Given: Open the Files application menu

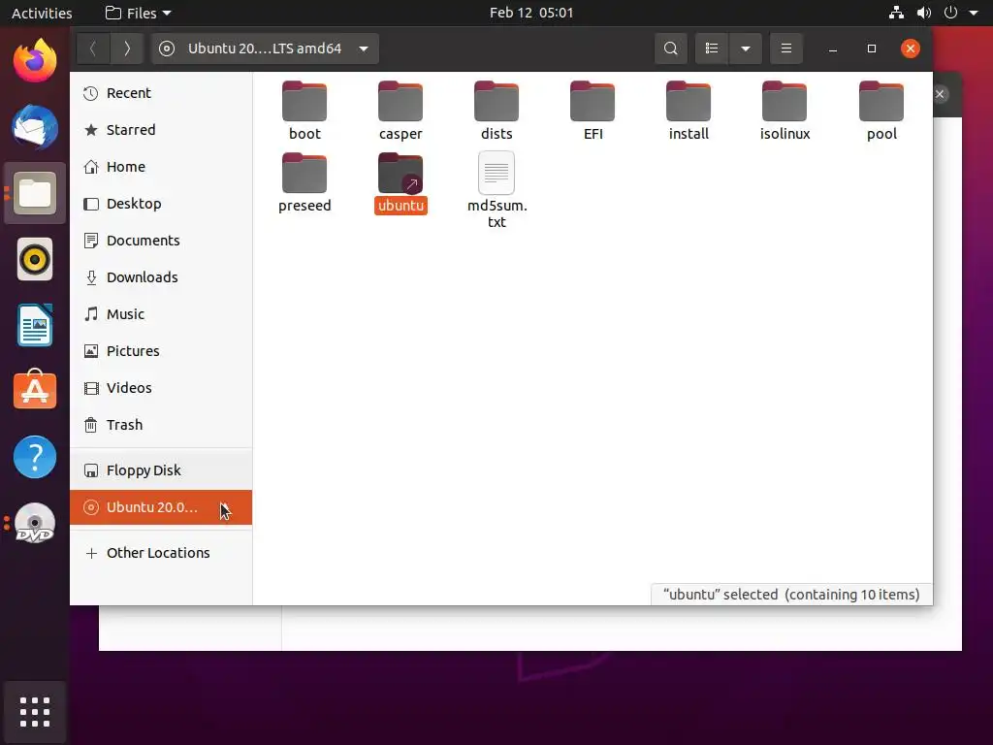Looking at the screenshot, I should pyautogui.click(x=138, y=13).
